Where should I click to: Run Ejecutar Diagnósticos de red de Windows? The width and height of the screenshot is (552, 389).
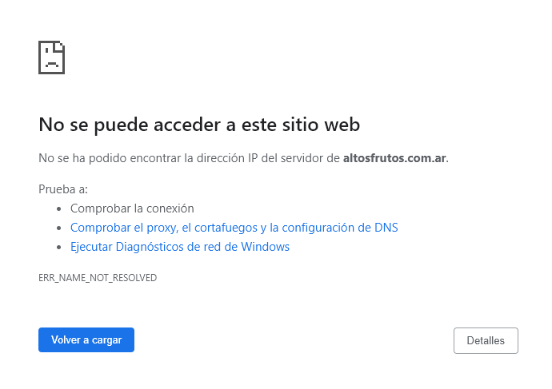[180, 247]
